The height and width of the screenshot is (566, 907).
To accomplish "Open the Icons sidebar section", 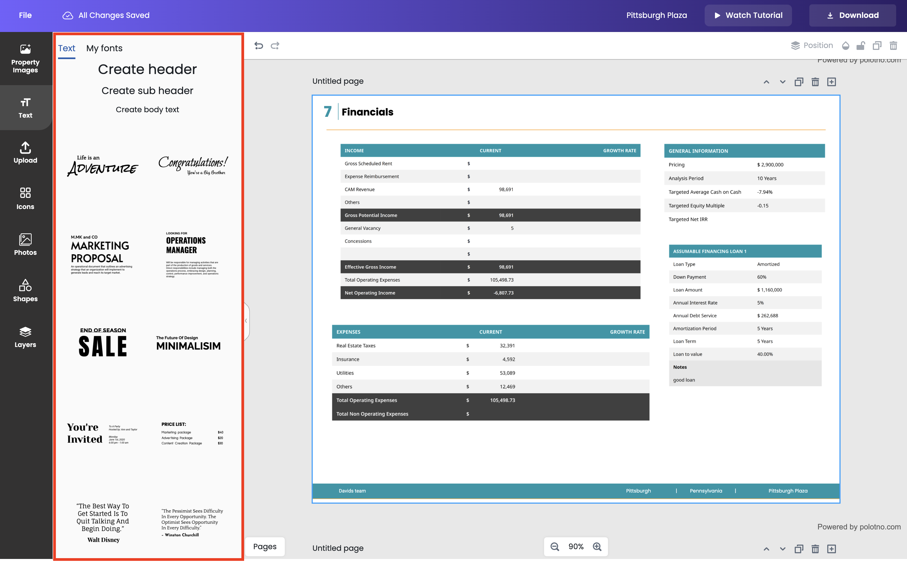I will (x=25, y=198).
